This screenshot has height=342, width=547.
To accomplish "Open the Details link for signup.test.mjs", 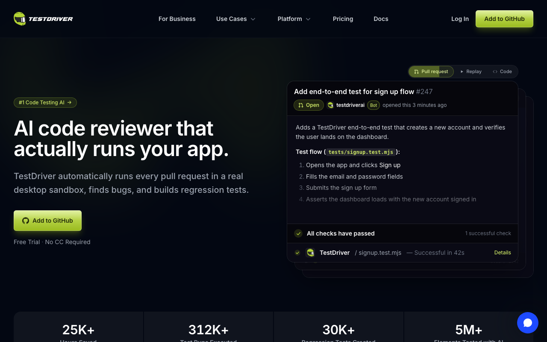I will 503,253.
